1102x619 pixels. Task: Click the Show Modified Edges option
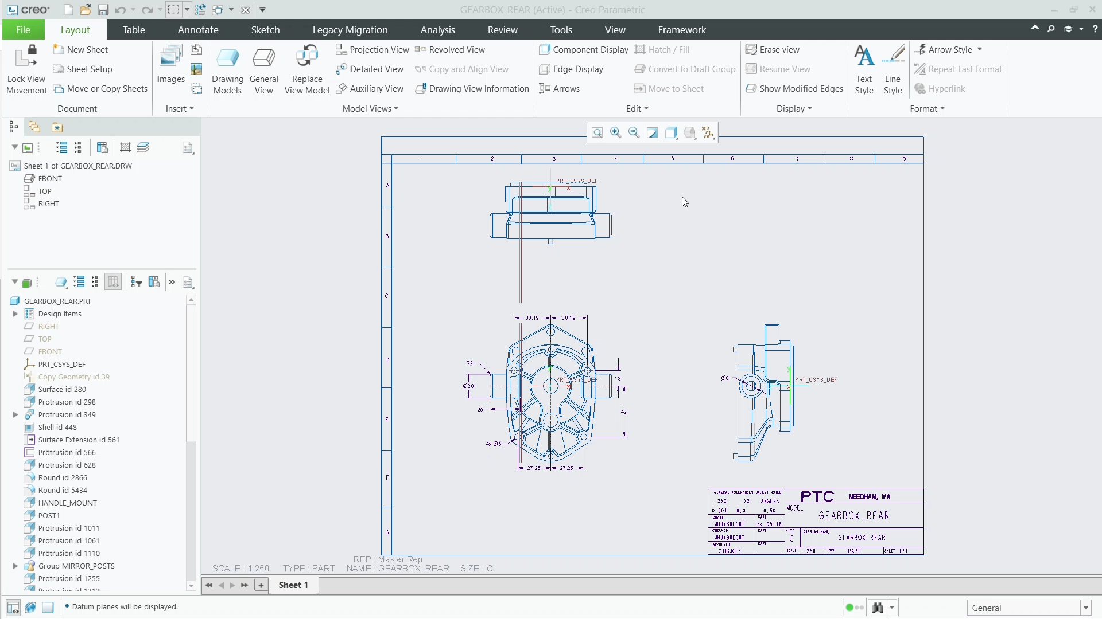pyautogui.click(x=794, y=89)
